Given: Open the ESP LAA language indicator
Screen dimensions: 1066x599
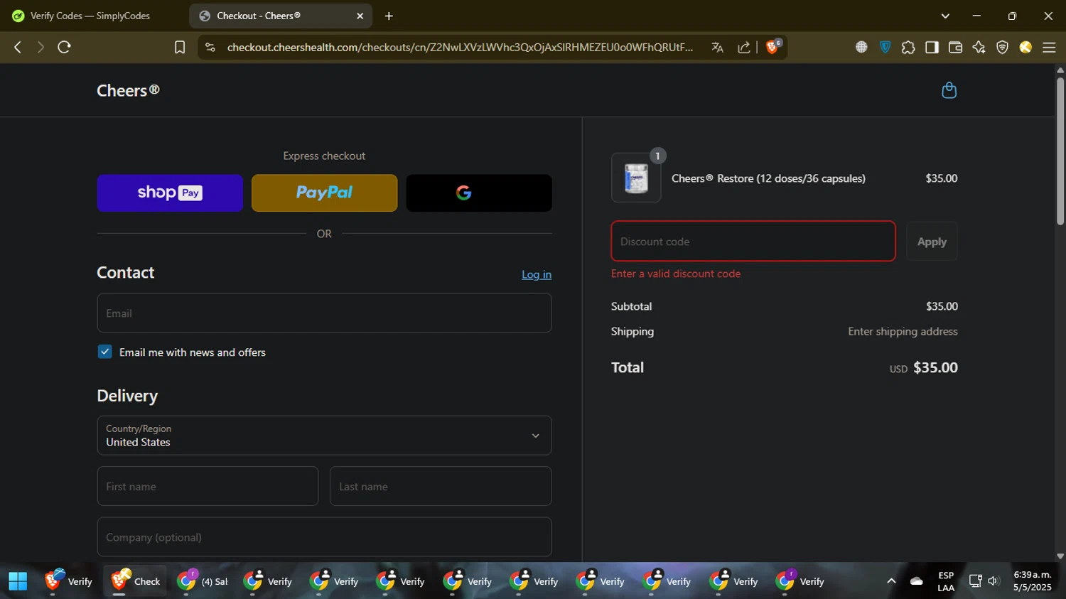Looking at the screenshot, I should (946, 581).
